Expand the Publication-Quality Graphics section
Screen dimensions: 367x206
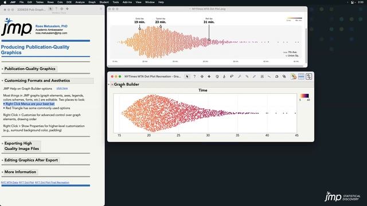[2, 69]
